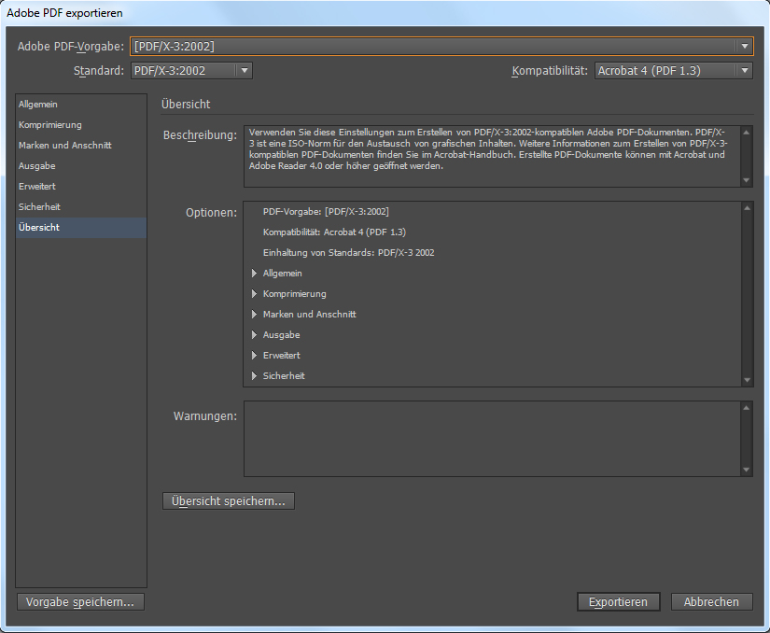Expand the Komprimierung disclosure triangle
The image size is (770, 633).
(x=254, y=294)
